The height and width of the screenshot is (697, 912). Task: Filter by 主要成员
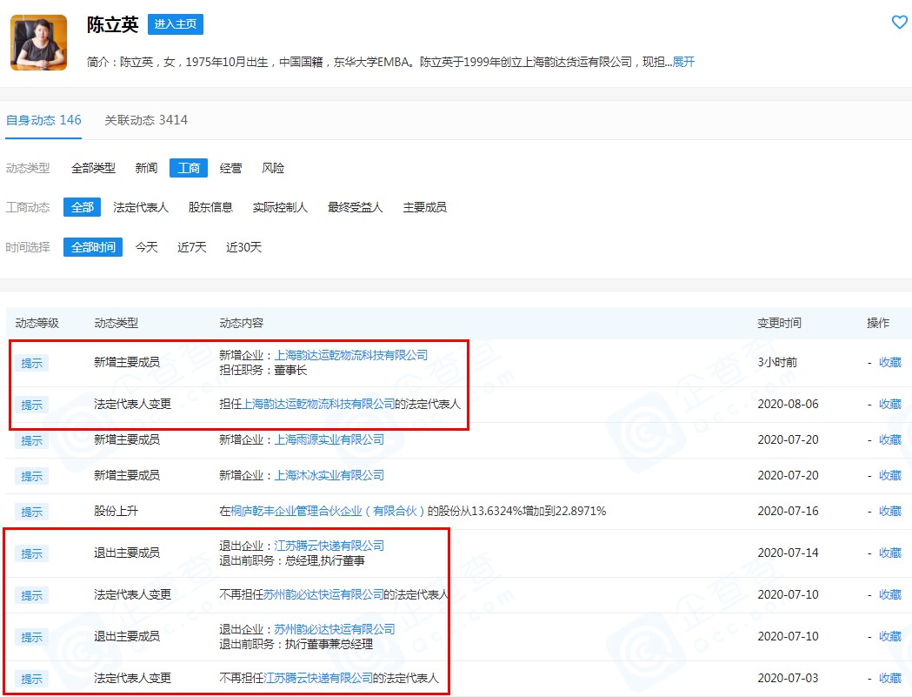click(424, 207)
